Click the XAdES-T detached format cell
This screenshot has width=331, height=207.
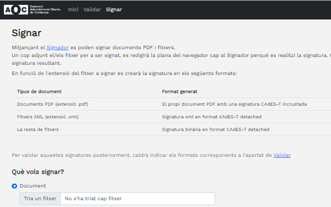pos(212,117)
